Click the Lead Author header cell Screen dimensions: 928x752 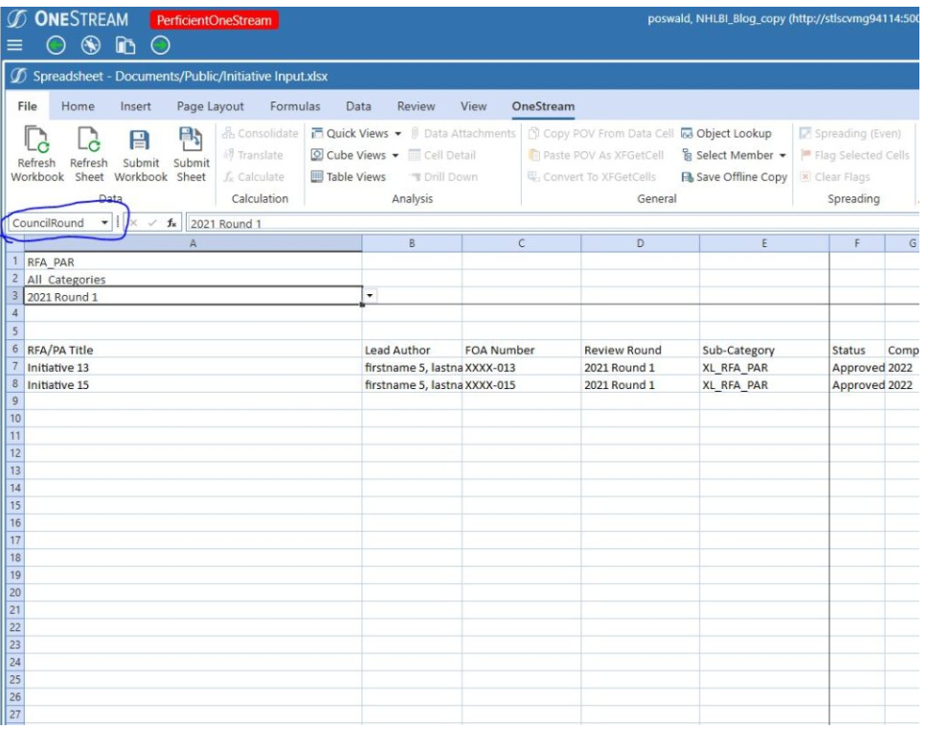coord(412,350)
